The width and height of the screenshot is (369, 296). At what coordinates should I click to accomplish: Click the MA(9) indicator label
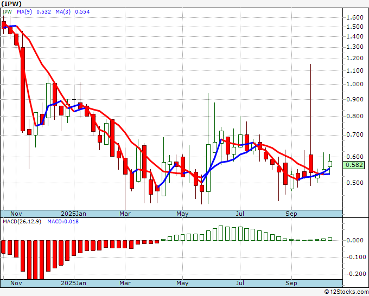tap(24, 12)
